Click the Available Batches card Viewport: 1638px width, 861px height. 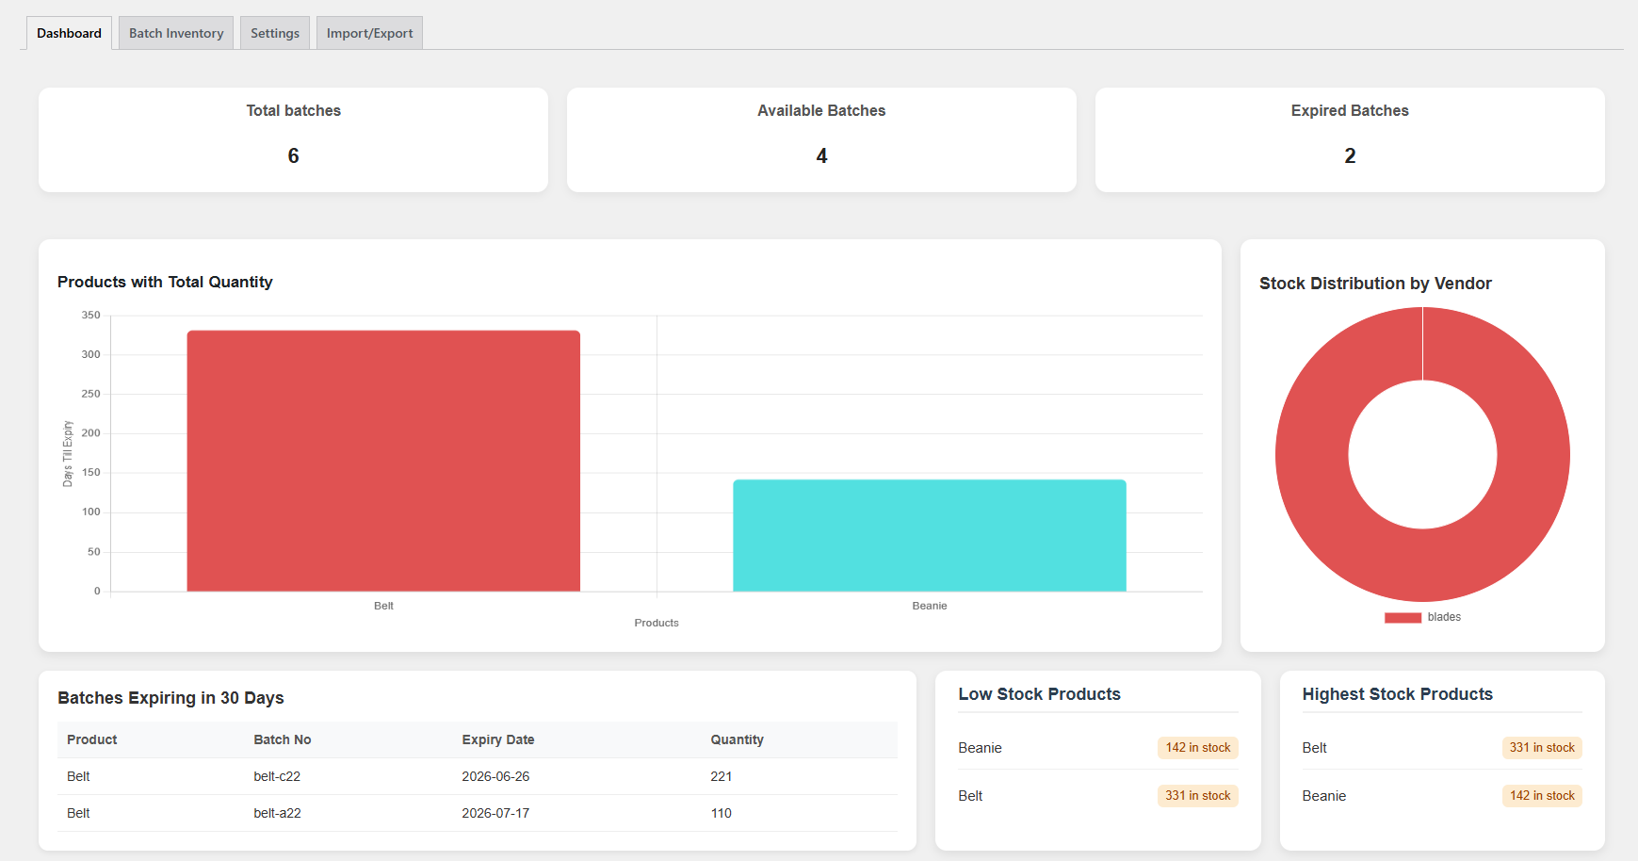point(821,139)
